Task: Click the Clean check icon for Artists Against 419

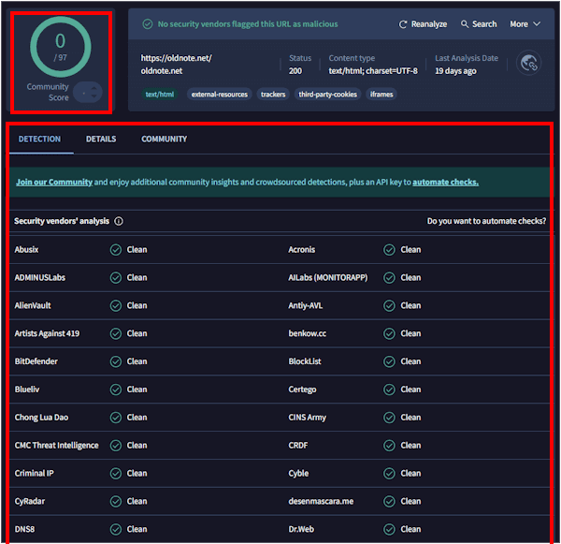Action: [116, 333]
